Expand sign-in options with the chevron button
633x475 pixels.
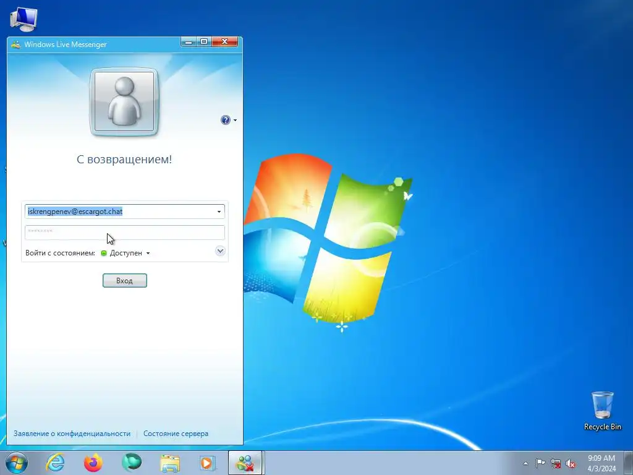(220, 251)
